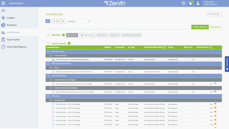Select all Search results checkbox
Viewport: 229px width, 129px height.
coord(48,43)
